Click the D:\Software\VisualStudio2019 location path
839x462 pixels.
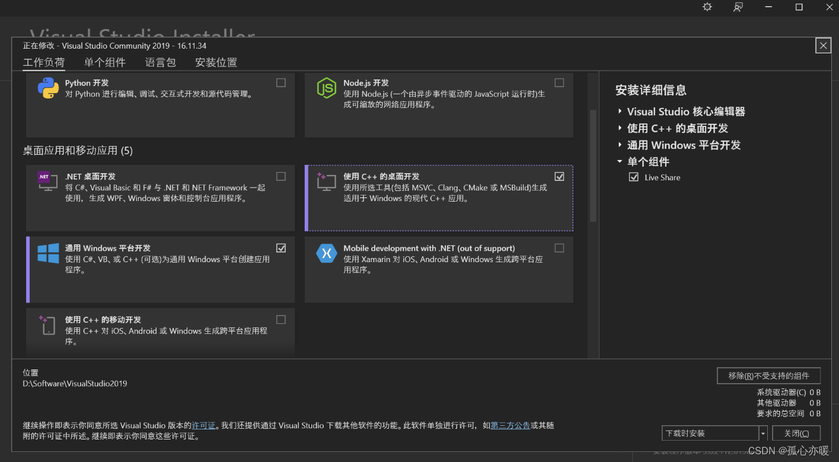point(75,384)
